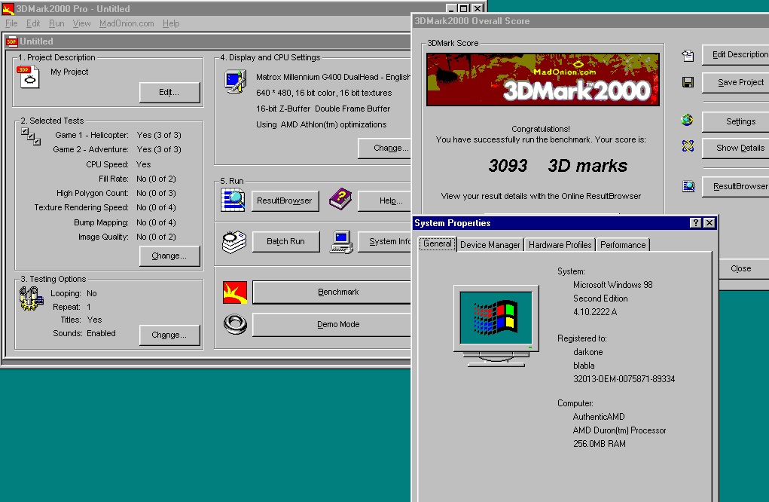This screenshot has height=502, width=769.
Task: Click the 3093 score value
Action: point(508,166)
